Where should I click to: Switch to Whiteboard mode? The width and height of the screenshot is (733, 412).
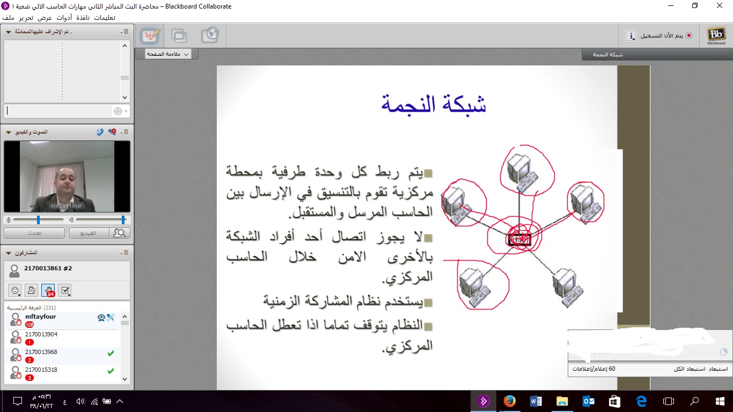point(151,35)
